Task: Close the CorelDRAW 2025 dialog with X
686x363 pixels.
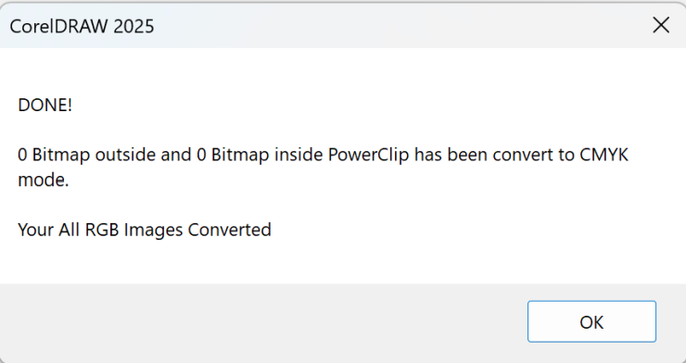Action: tap(661, 25)
